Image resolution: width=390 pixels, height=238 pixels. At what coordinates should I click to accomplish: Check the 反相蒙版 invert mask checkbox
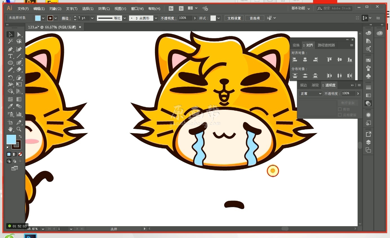click(x=340, y=115)
